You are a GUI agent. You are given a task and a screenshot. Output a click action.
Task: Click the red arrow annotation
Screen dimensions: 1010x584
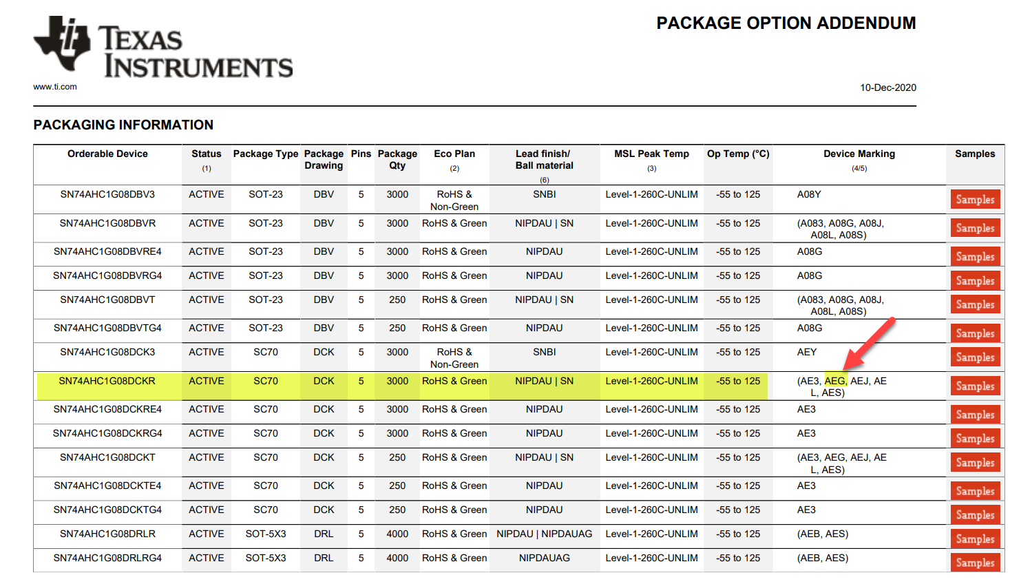870,344
